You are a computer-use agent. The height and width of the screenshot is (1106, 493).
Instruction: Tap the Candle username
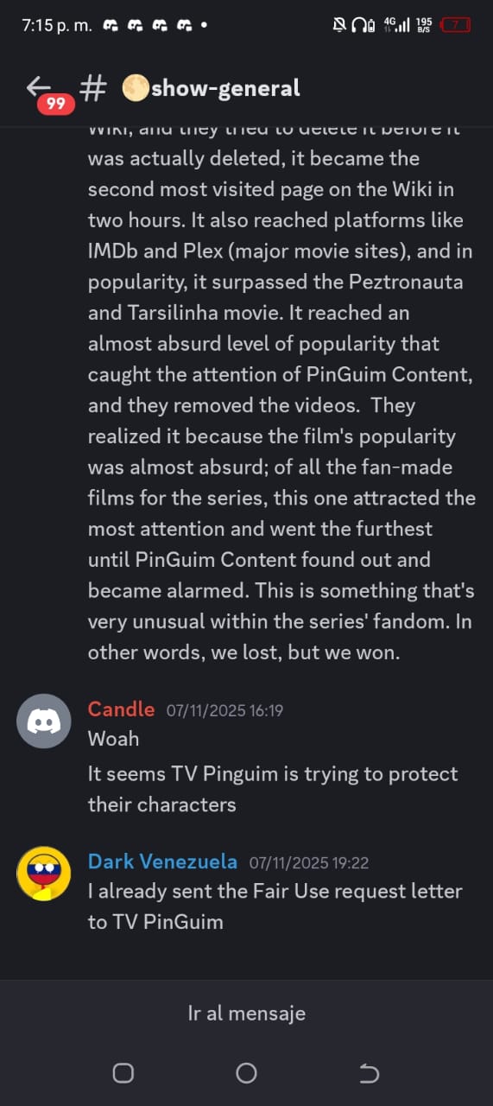click(x=121, y=709)
